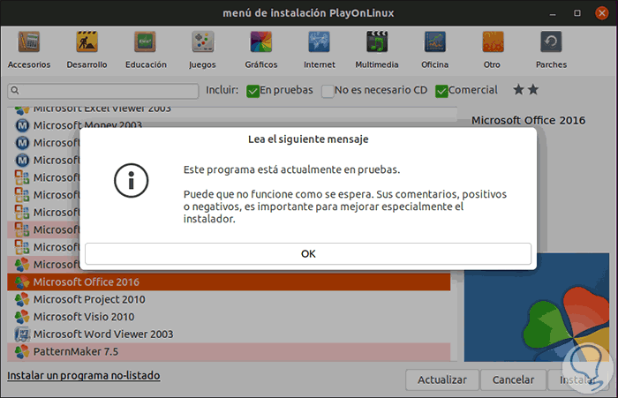Open the Internet category
Viewport: 618px width, 398px height.
click(x=320, y=50)
